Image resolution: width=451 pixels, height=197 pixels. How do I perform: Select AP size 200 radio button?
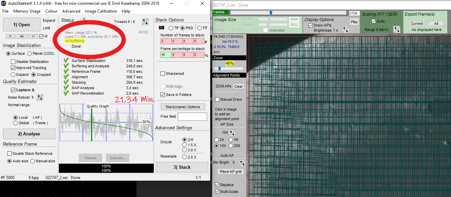click(231, 146)
